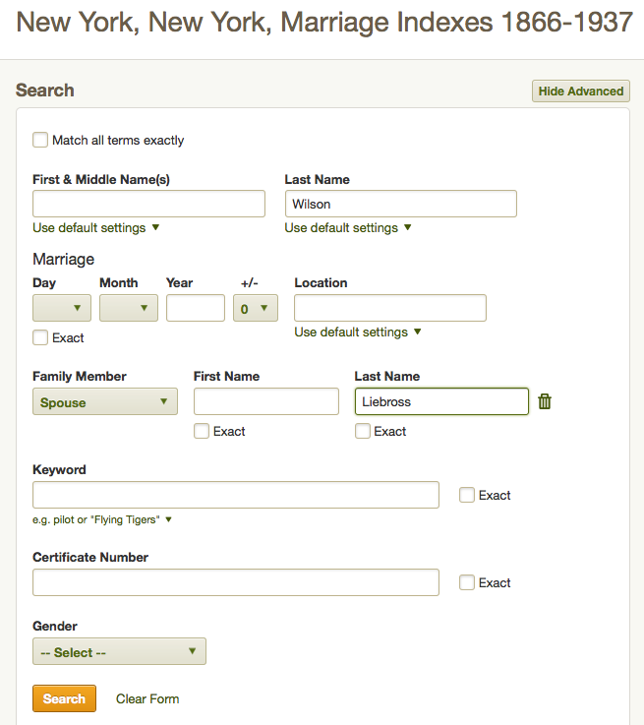Viewport: 644px width, 725px height.
Task: Focus the Certificate Number input field
Action: coord(235,582)
